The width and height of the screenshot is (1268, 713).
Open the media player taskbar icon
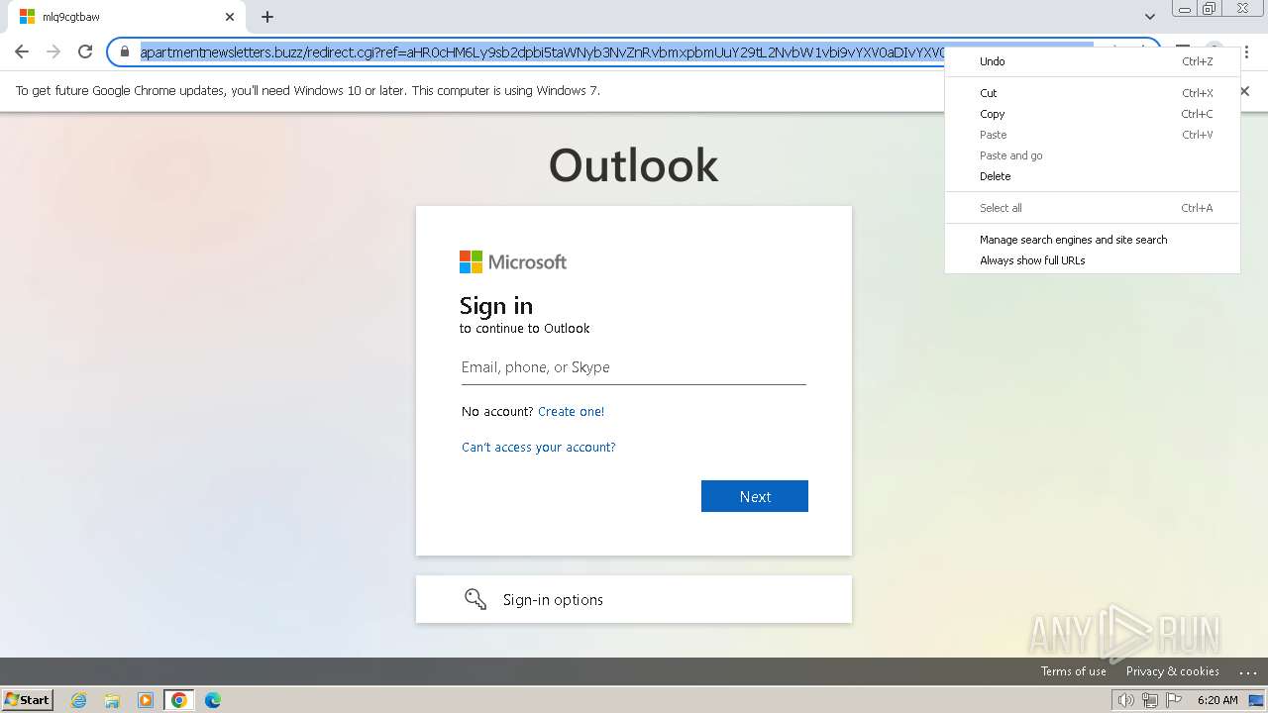click(146, 700)
